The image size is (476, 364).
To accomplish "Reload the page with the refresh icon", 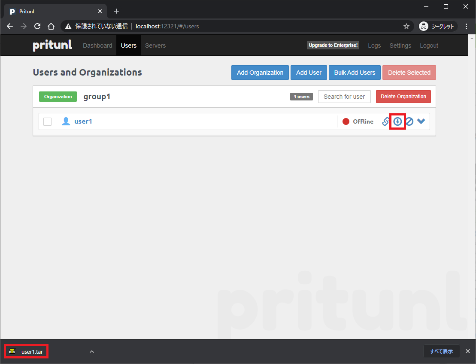I will 37,26.
